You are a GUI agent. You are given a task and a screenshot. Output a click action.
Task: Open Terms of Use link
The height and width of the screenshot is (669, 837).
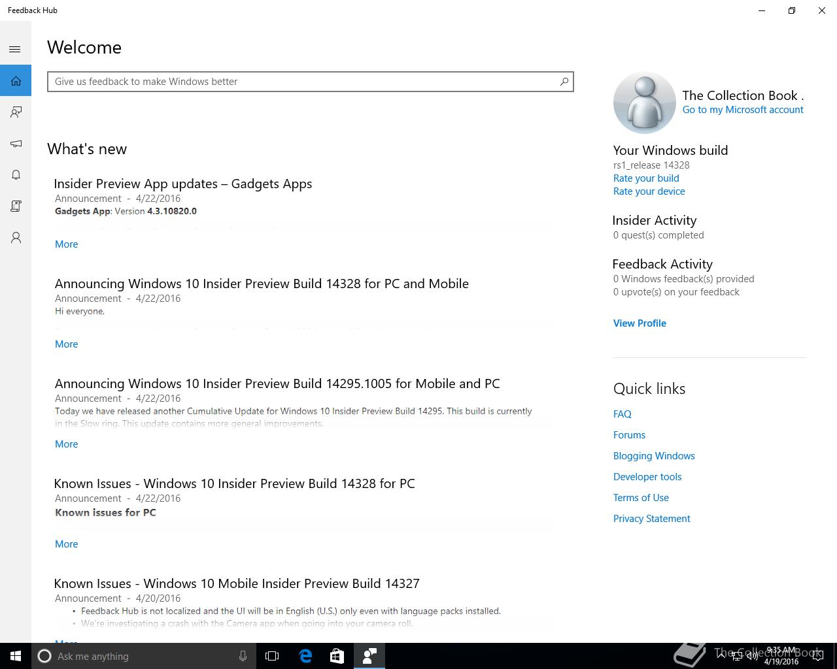tap(641, 498)
